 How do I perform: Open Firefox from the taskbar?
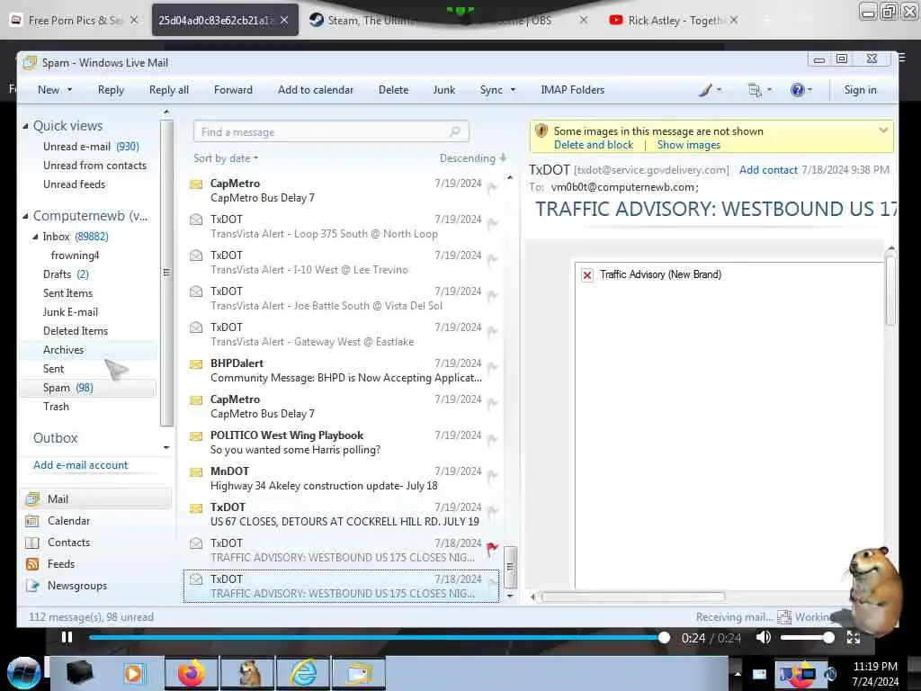(x=192, y=673)
